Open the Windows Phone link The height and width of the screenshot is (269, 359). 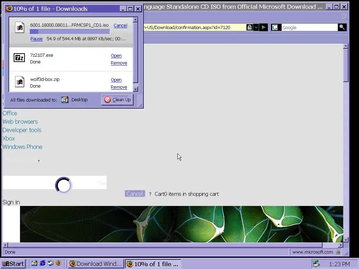(22, 147)
